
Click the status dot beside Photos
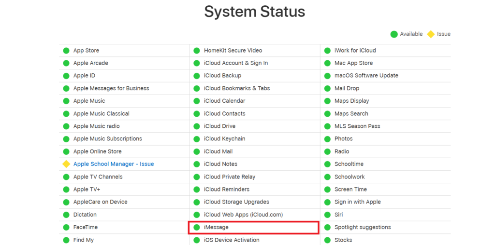[327, 139]
